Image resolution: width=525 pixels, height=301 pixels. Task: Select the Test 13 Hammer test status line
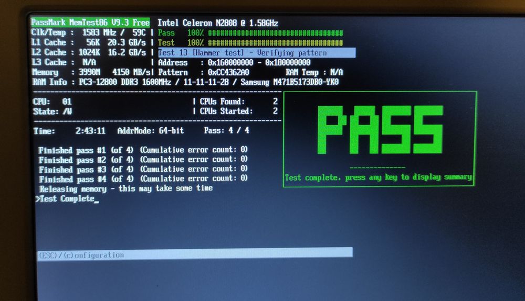pos(257,53)
